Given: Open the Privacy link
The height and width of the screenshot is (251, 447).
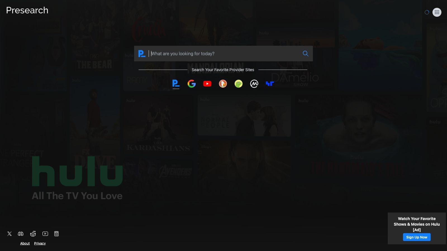Looking at the screenshot, I should coord(40,243).
